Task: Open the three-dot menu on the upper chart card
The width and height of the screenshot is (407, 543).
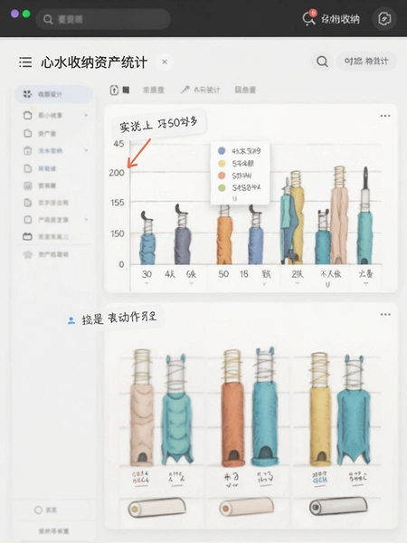Action: point(385,116)
